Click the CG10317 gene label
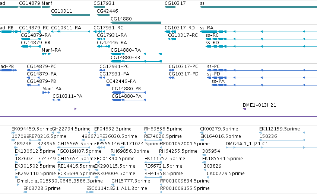 coord(175,3)
